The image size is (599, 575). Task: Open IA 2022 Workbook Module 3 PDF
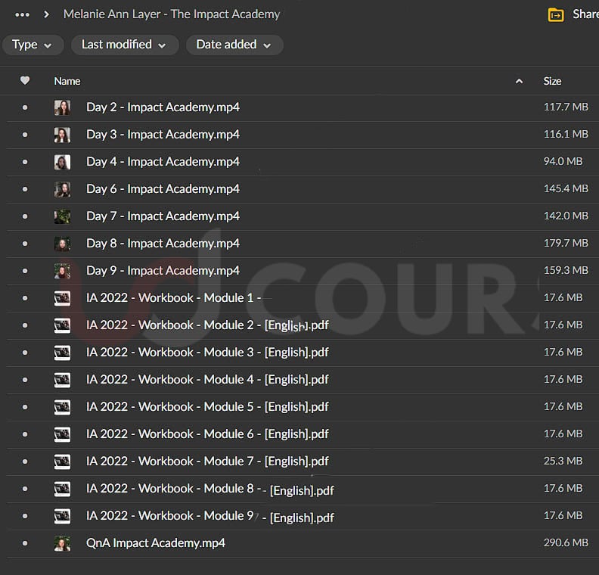[207, 353]
